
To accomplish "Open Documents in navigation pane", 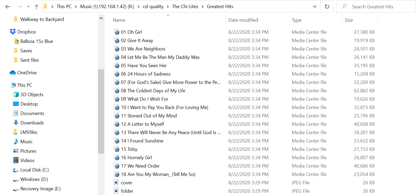I will click(x=32, y=113).
